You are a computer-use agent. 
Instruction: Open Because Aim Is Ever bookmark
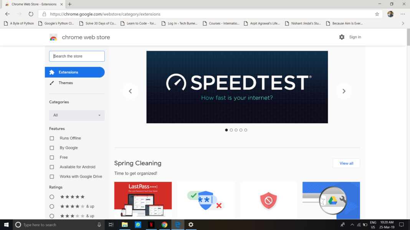(344, 23)
